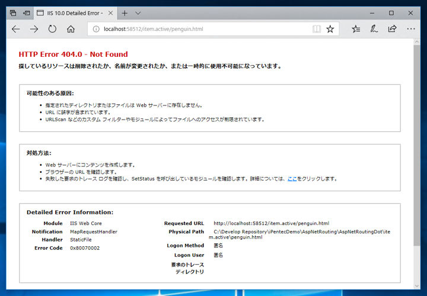Image resolution: width=427 pixels, height=296 pixels.
Task: Share this page icon
Action: tap(392, 29)
